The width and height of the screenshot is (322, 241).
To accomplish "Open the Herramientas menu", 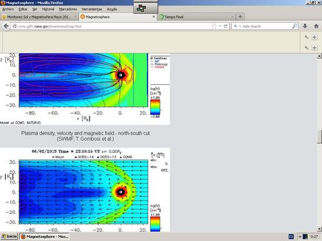I will [x=91, y=9].
